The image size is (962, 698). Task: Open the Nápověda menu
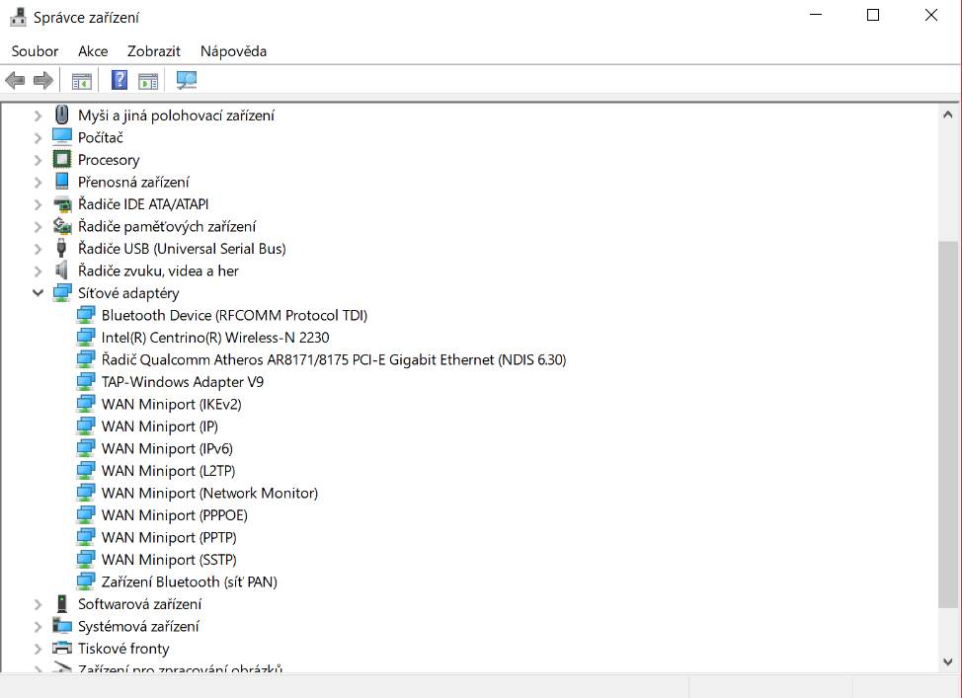click(x=233, y=51)
